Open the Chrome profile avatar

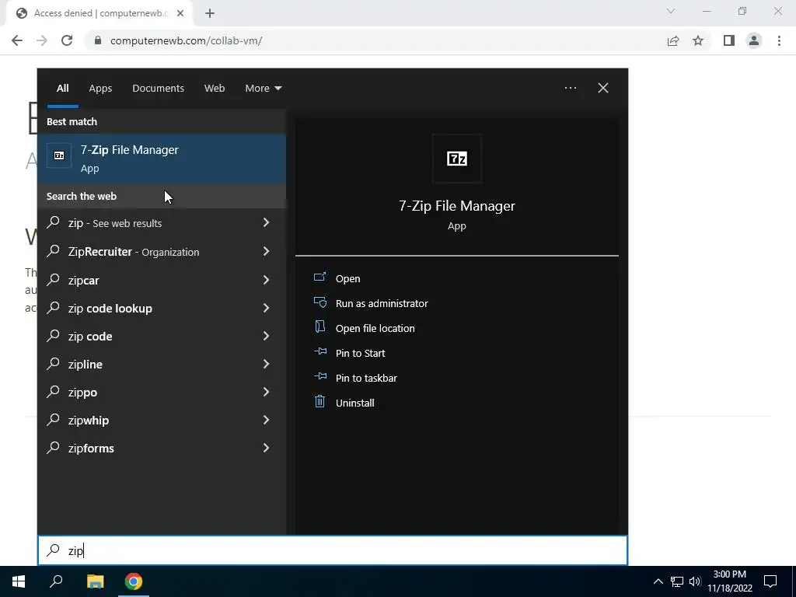pyautogui.click(x=754, y=40)
